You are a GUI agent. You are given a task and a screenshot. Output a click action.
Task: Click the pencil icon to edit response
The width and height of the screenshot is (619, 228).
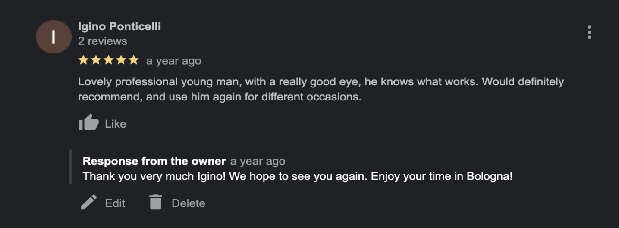[x=89, y=202]
